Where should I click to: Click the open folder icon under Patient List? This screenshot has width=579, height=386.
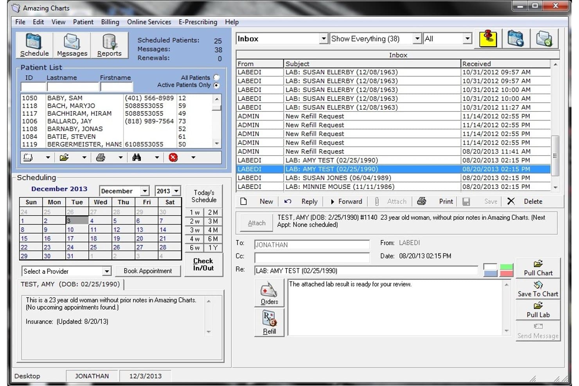coord(64,157)
